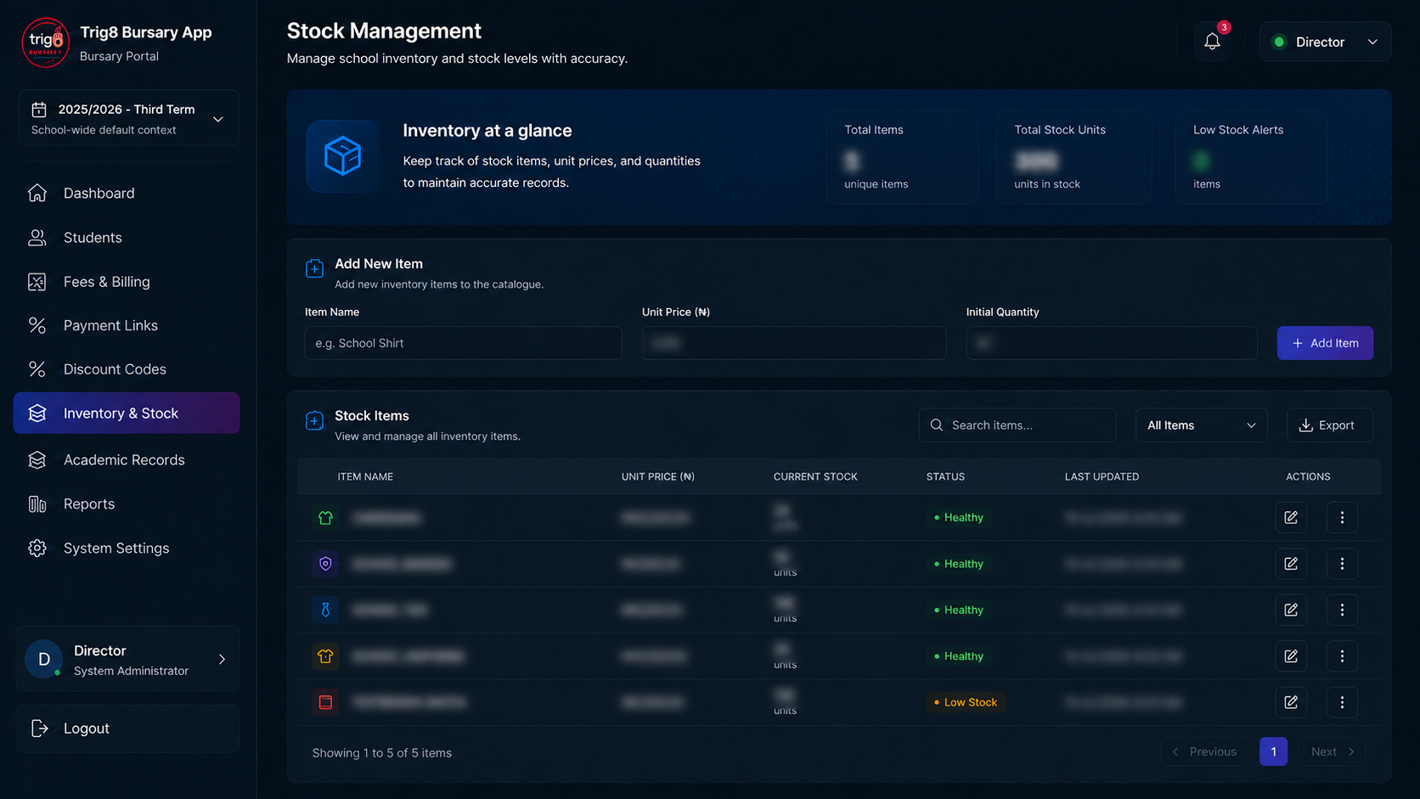Click the inventory box icon in banner
Viewport: 1420px width, 799px height.
[x=343, y=156]
